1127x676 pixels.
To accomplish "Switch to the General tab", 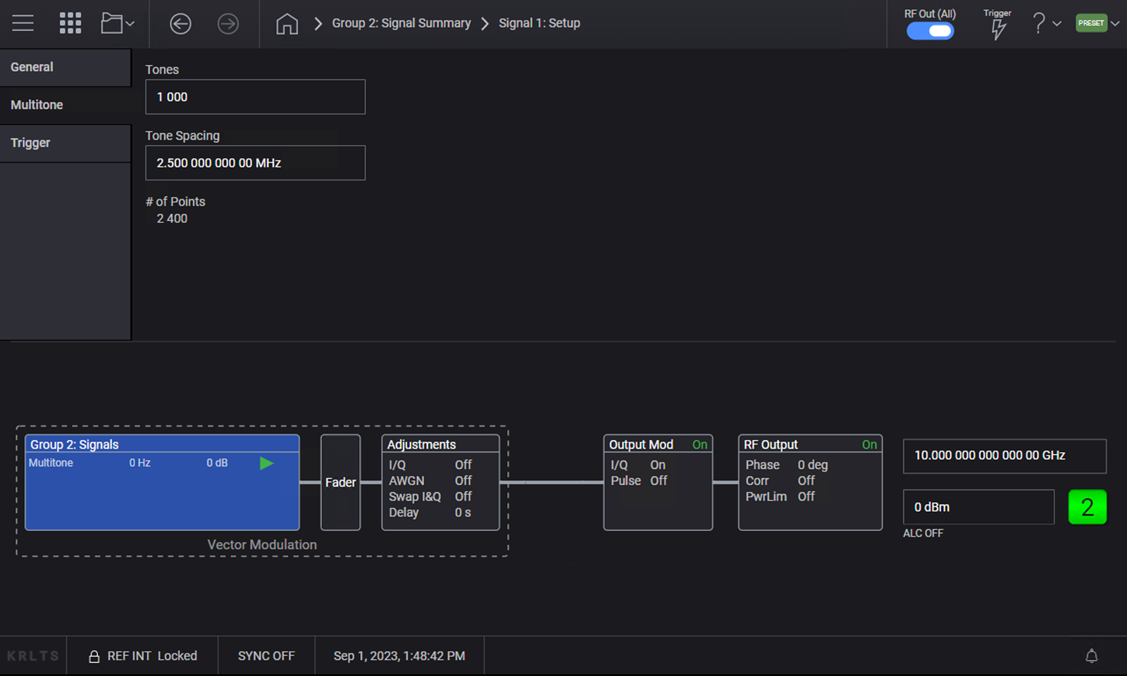I will click(66, 68).
